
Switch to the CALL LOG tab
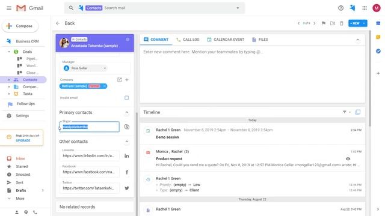[188, 40]
